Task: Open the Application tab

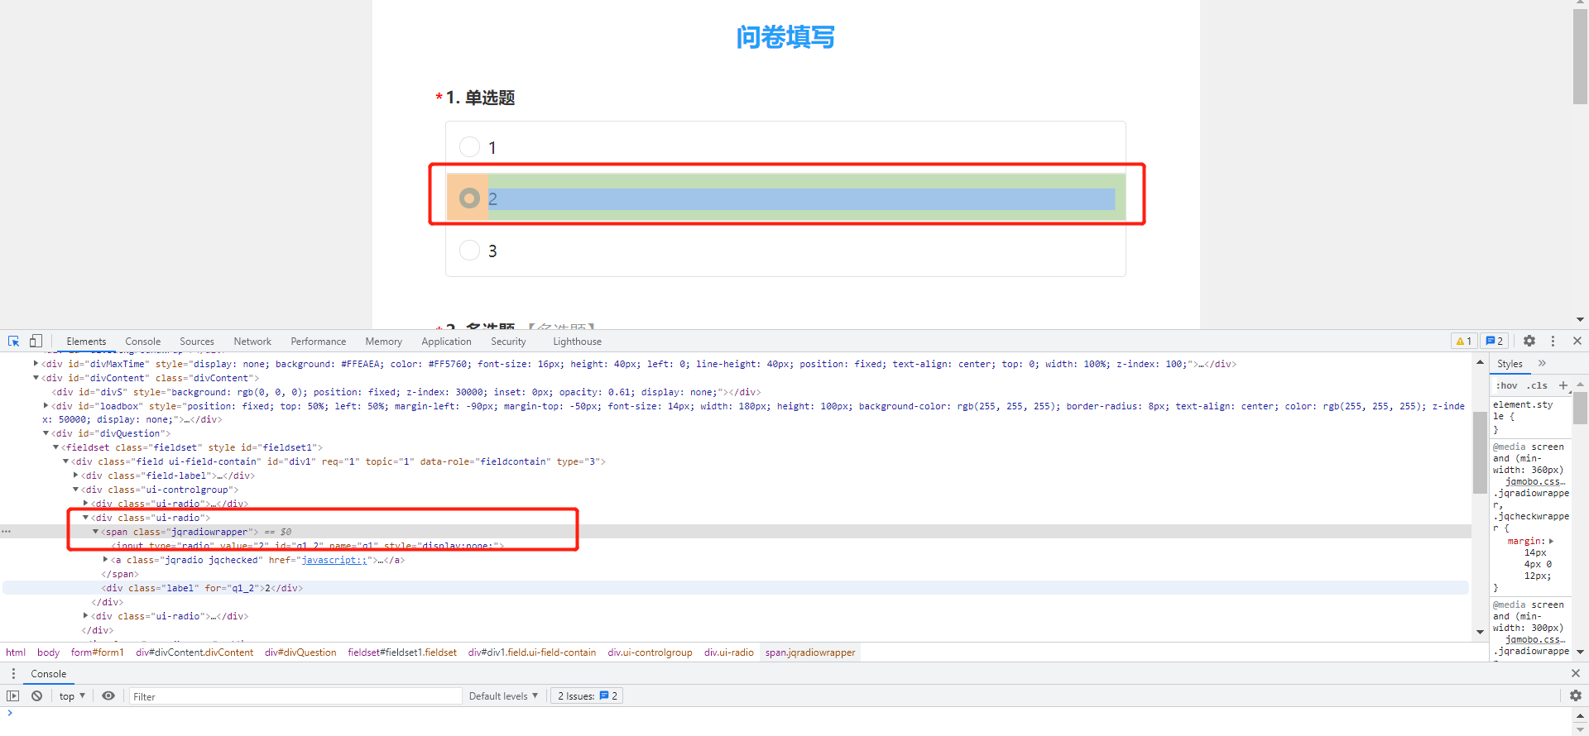Action: pyautogui.click(x=446, y=341)
